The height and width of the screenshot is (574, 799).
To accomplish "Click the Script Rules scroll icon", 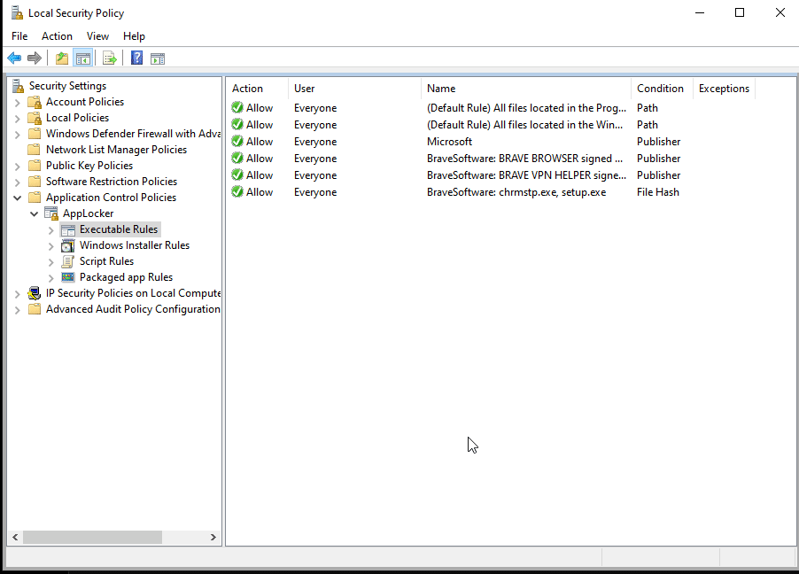I will pos(68,261).
